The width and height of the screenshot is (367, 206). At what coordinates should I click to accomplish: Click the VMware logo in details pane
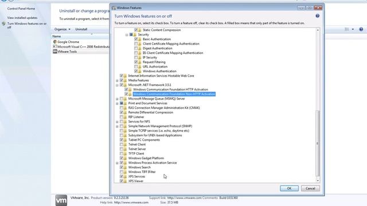(61, 200)
